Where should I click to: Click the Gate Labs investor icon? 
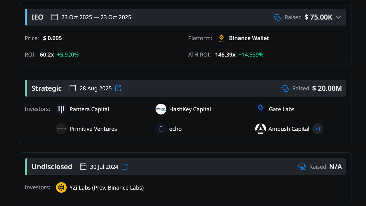260,109
